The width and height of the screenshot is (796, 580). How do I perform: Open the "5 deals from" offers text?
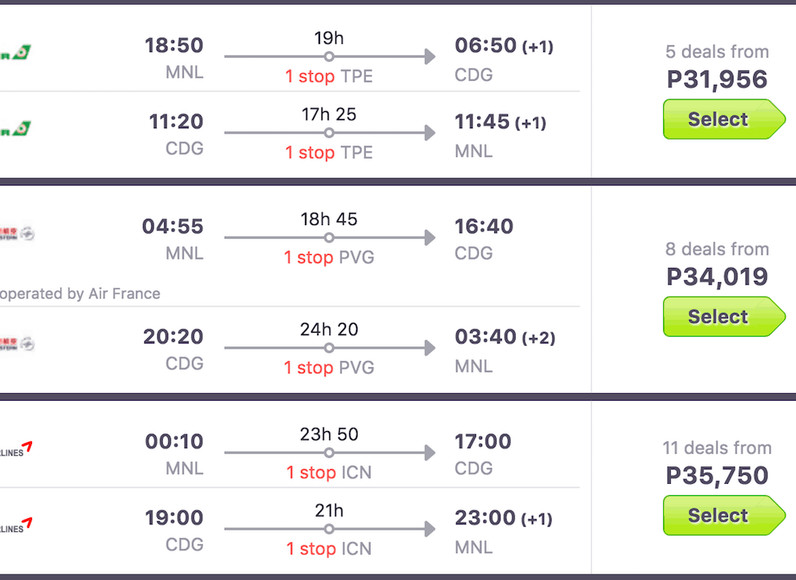pos(717,52)
